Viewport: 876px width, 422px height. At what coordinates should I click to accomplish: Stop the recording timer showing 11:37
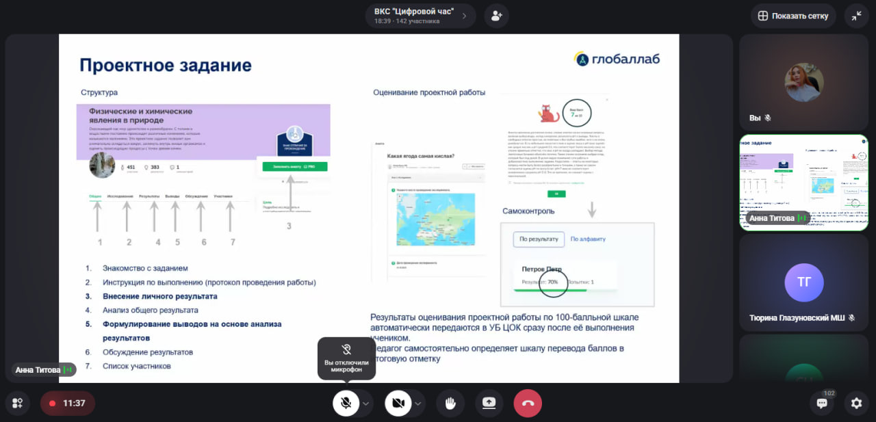point(67,404)
